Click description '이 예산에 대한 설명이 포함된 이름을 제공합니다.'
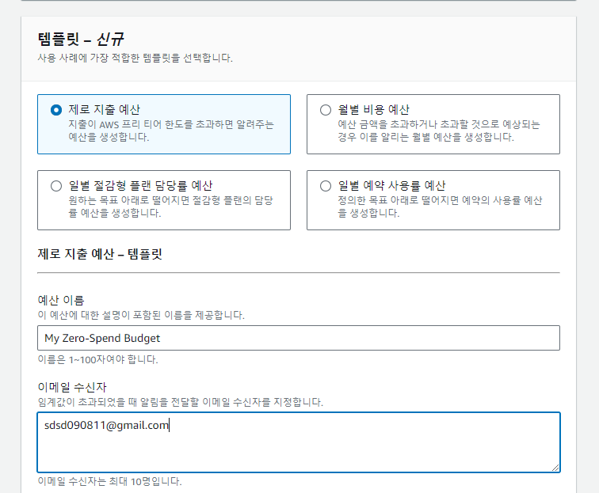This screenshot has width=599, height=493. [141, 315]
